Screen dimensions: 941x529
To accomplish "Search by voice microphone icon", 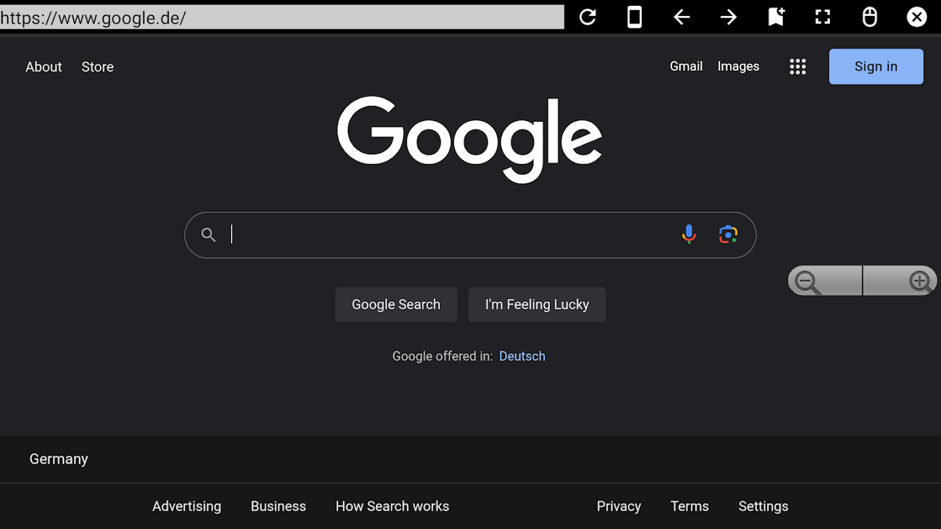I will coord(689,234).
